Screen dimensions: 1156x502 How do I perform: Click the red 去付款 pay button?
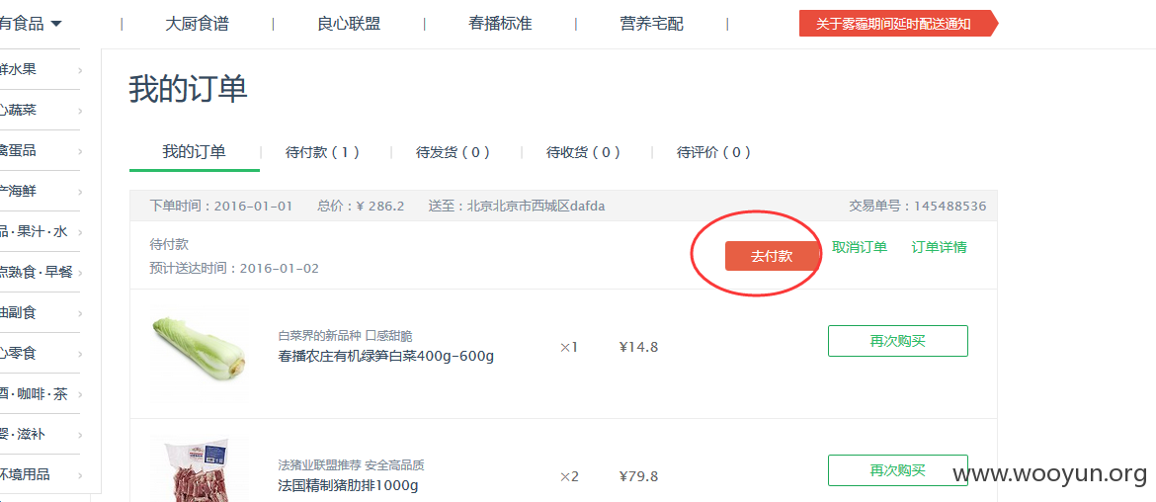(x=773, y=256)
